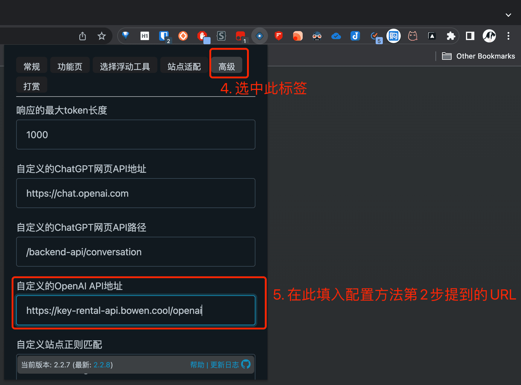Toggle the browser side panel icon
The width and height of the screenshot is (521, 385).
(x=470, y=36)
